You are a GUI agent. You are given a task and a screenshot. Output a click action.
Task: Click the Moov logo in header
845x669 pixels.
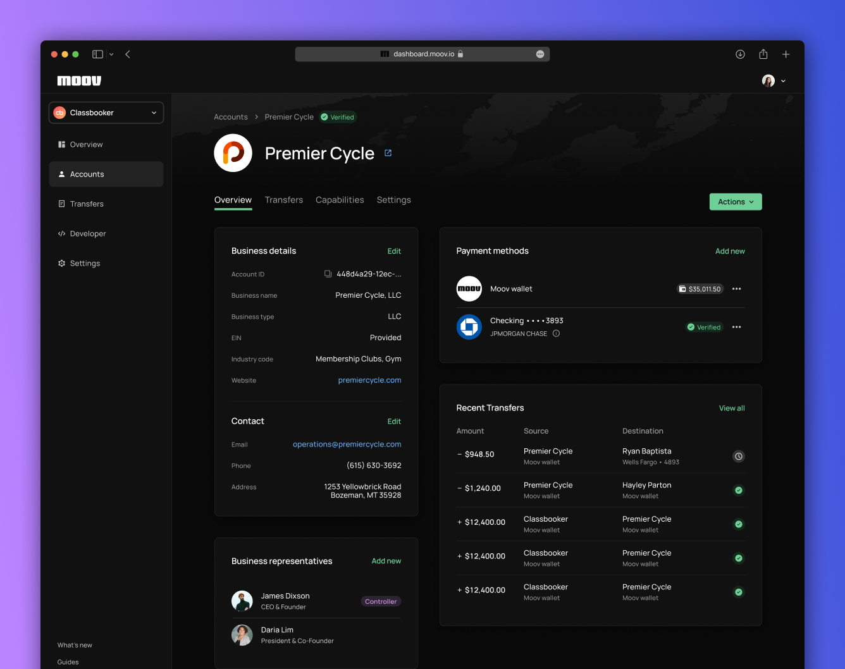tap(79, 81)
